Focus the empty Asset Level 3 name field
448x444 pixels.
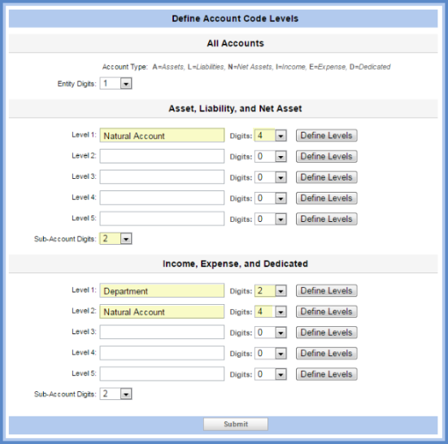pos(162,177)
